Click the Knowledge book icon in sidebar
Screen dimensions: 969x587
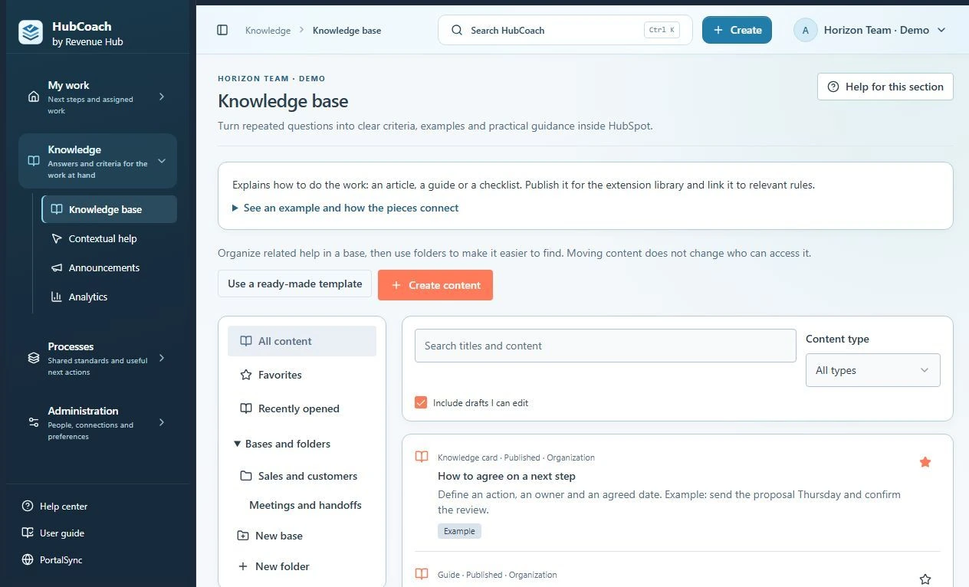(x=33, y=161)
